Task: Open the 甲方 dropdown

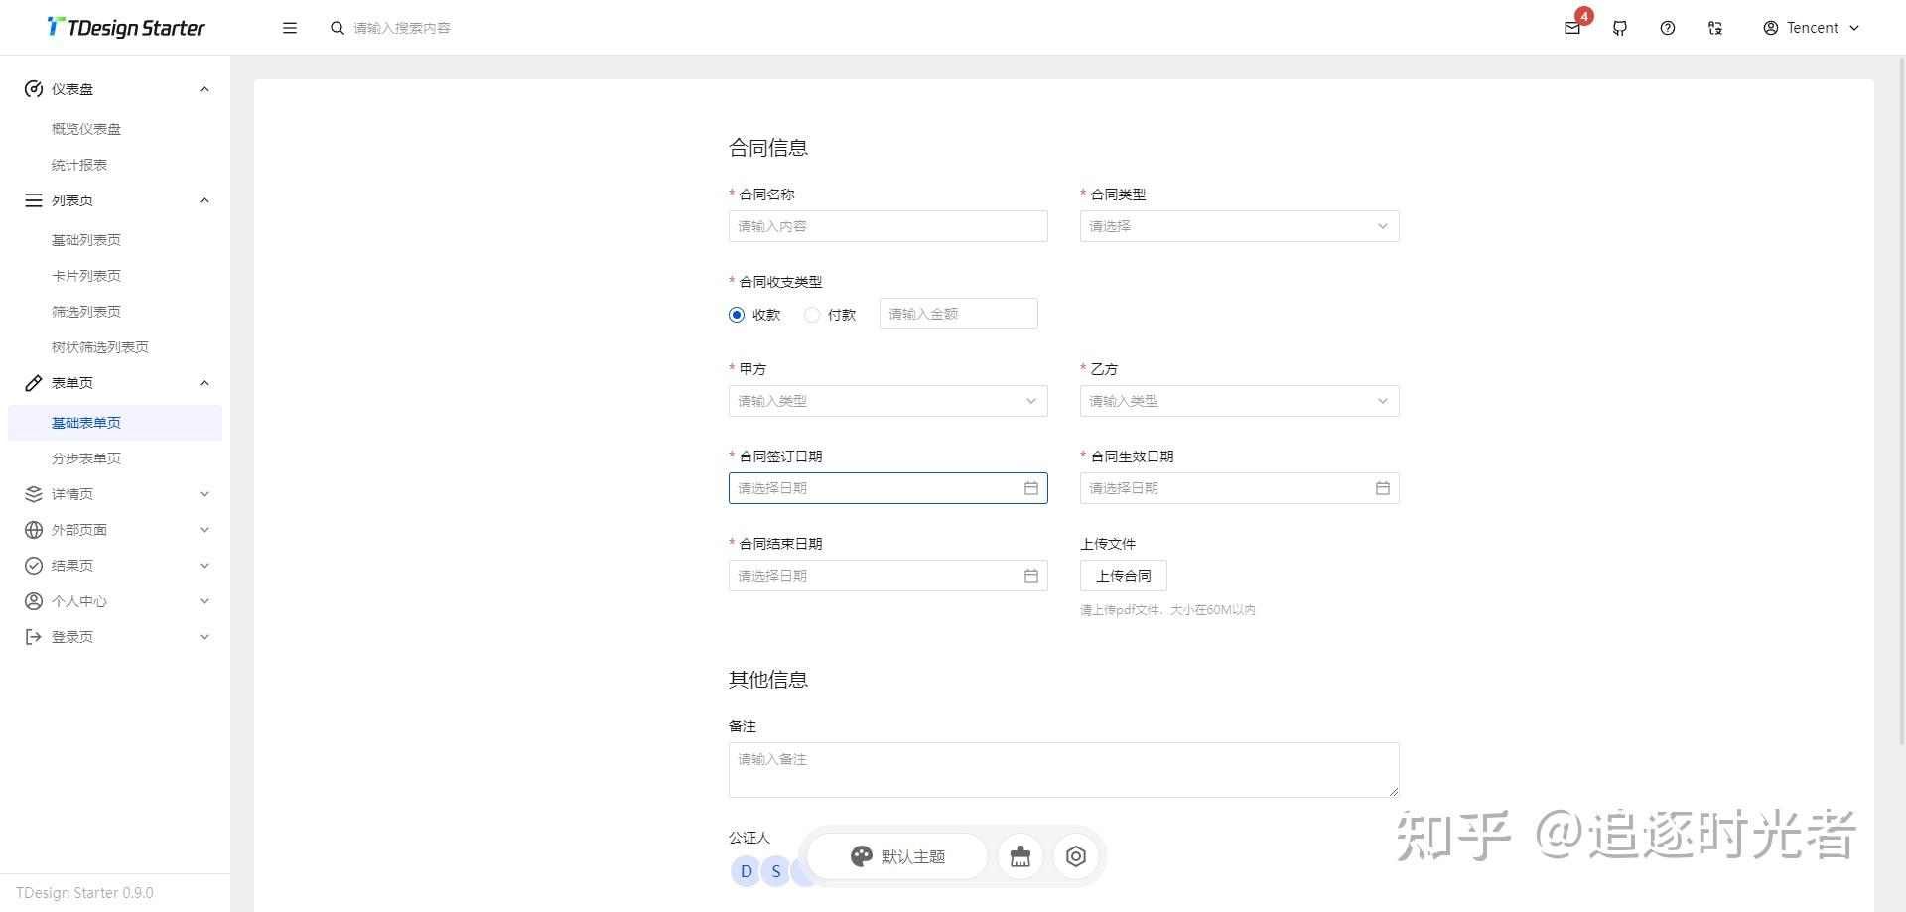Action: click(x=888, y=401)
